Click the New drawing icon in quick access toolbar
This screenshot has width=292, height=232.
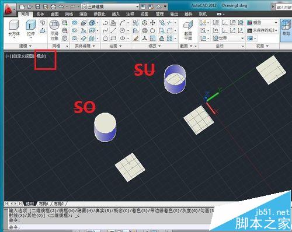coord(22,6)
